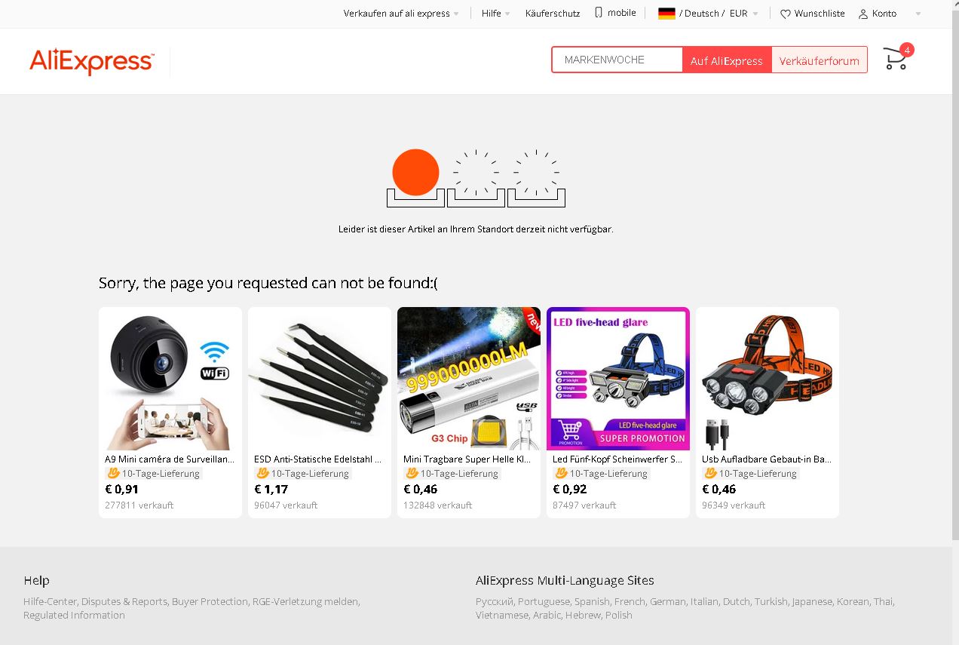
Task: Click the Wunschliste heart icon
Action: click(x=785, y=14)
